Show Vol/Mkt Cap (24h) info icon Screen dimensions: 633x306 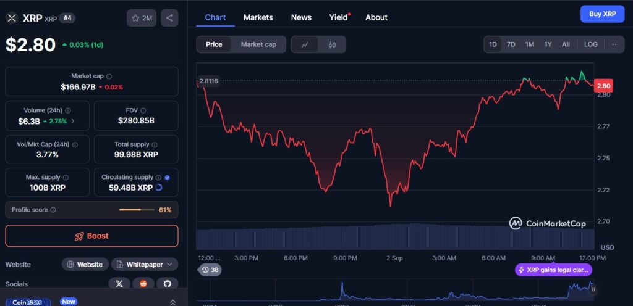75,144
